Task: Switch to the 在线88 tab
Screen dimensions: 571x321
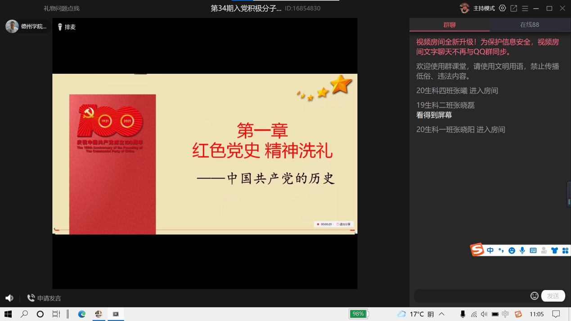Action: click(x=530, y=25)
